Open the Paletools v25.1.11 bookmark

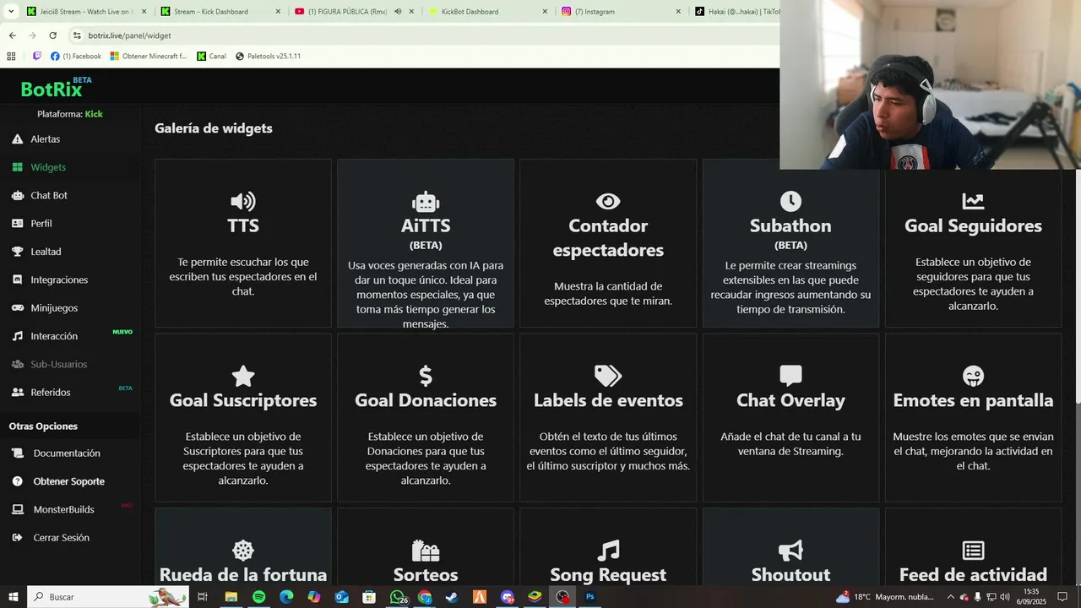(268, 57)
